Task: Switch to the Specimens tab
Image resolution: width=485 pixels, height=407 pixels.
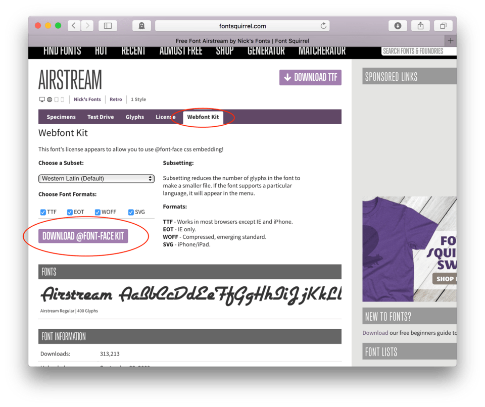Action: [61, 117]
